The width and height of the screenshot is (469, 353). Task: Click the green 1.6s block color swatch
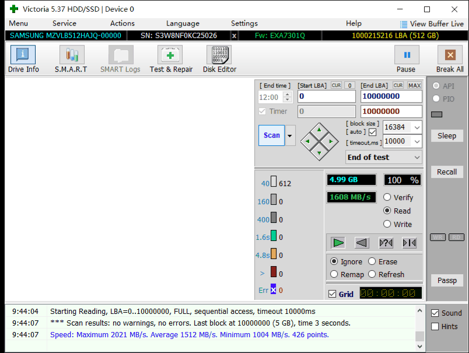click(x=274, y=236)
